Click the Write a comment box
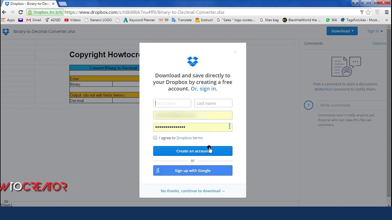Screen dimensions: 392x220 pyautogui.click(x=352, y=105)
